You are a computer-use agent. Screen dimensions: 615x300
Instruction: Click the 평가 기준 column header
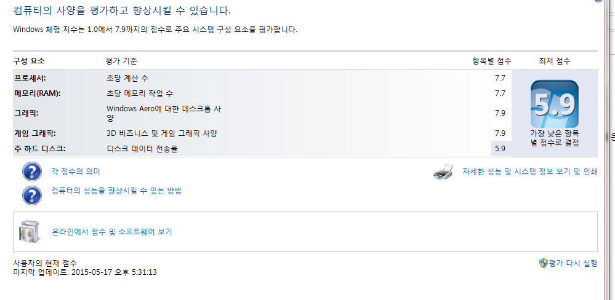coord(121,61)
